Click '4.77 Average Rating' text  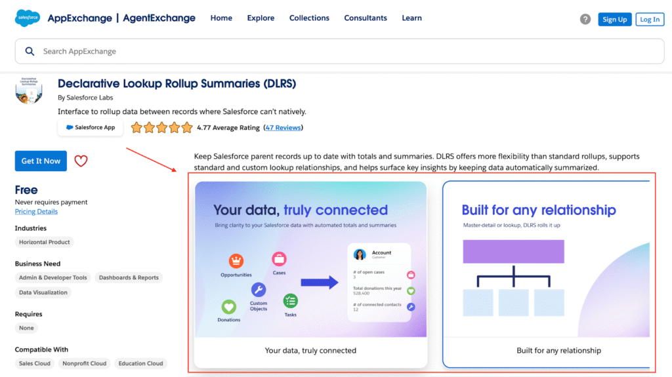click(228, 128)
